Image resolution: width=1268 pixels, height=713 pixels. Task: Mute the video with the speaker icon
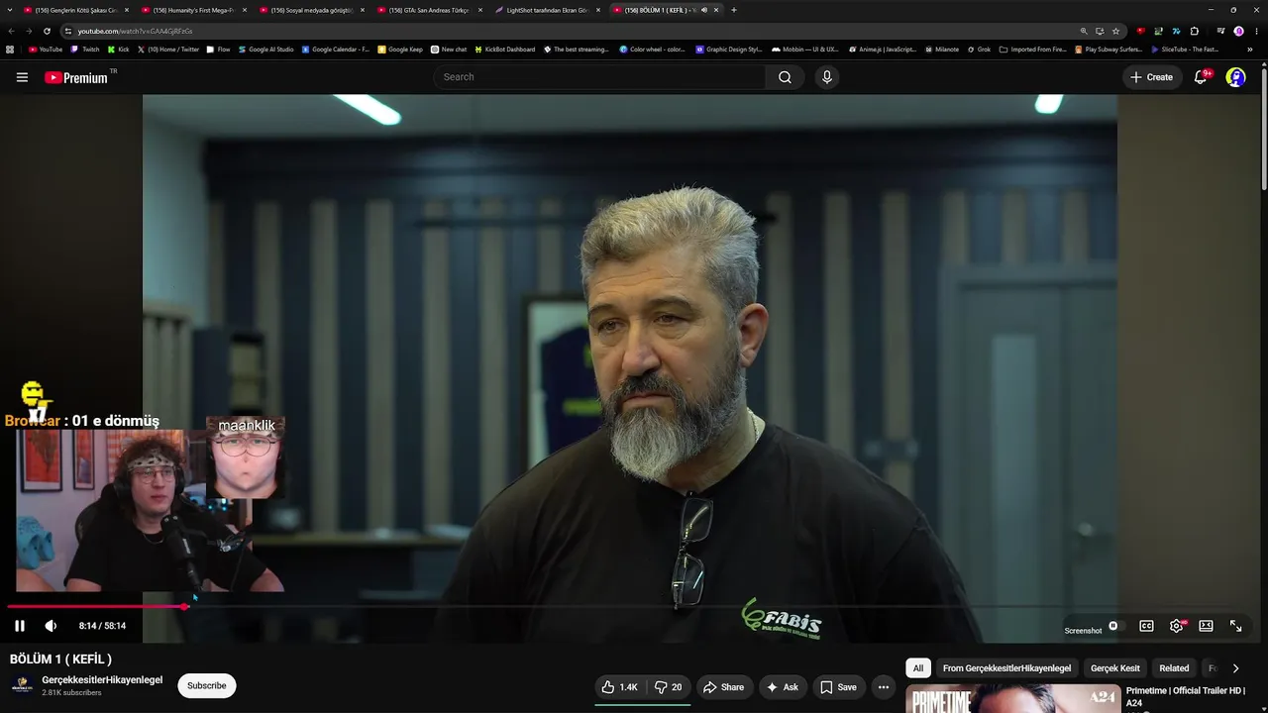click(x=51, y=626)
